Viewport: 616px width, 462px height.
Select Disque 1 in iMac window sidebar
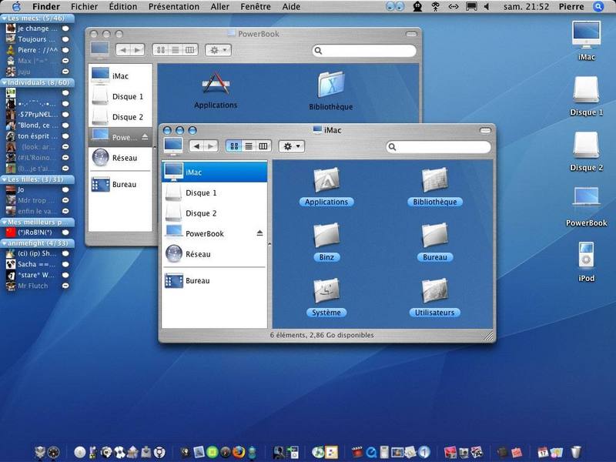(215, 192)
